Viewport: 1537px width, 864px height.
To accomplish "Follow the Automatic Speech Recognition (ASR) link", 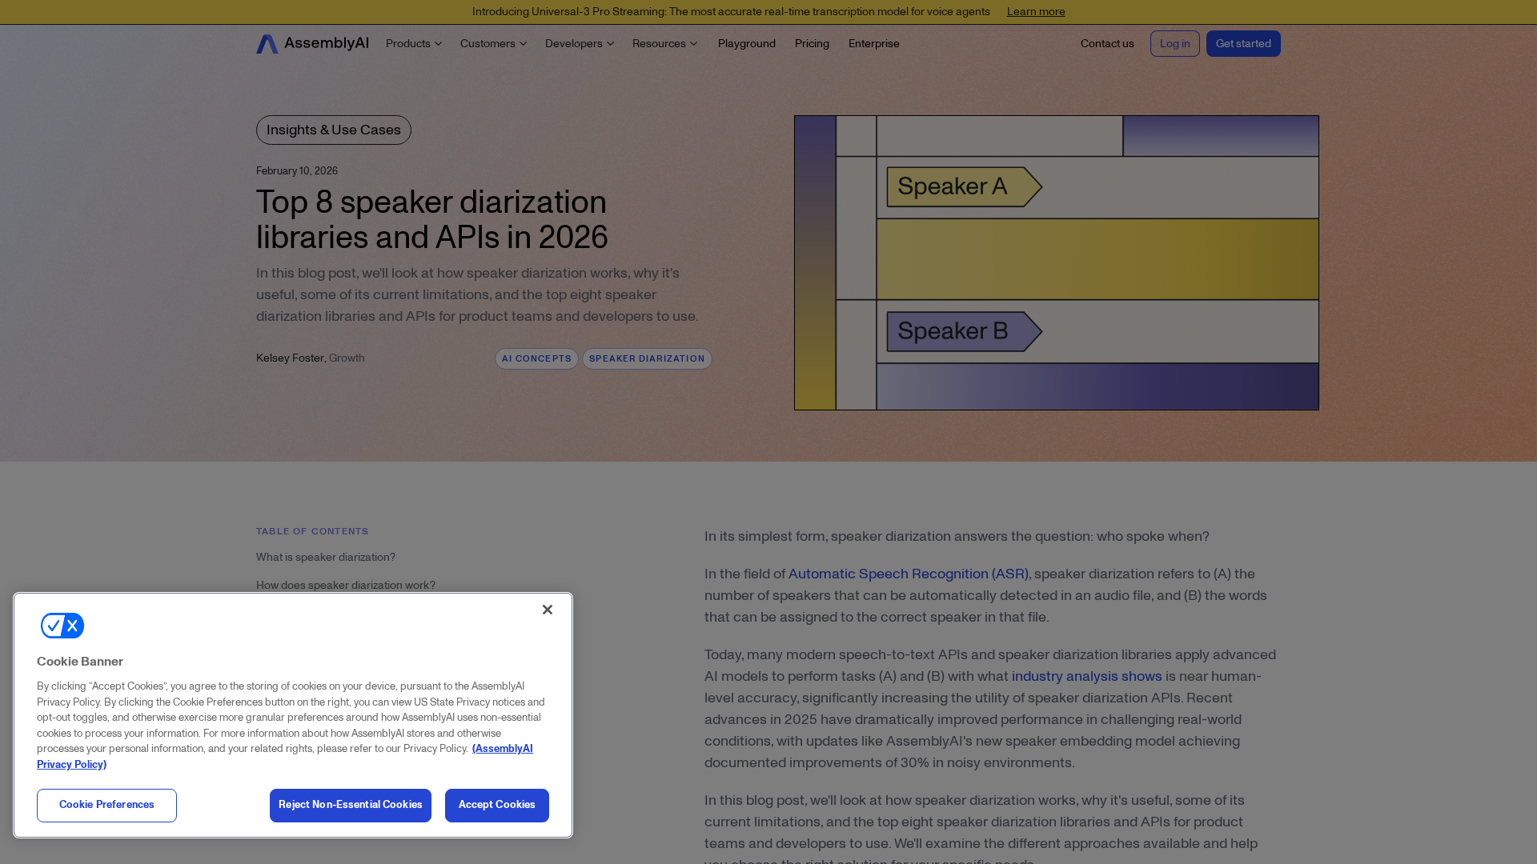I will click(x=908, y=574).
